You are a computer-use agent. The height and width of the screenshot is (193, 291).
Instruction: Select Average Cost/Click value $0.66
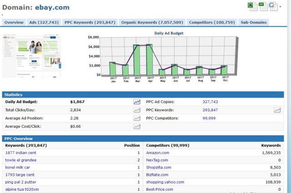75,126
